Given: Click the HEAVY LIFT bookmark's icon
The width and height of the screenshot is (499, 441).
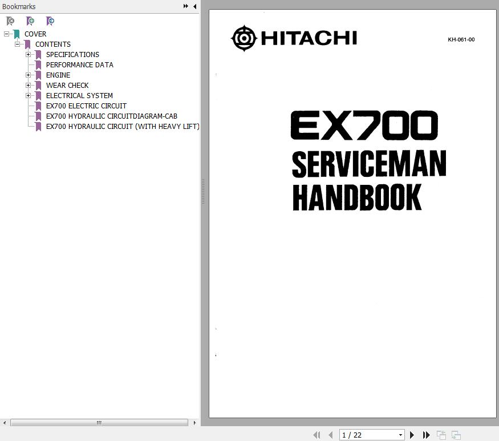Looking at the screenshot, I should point(39,127).
